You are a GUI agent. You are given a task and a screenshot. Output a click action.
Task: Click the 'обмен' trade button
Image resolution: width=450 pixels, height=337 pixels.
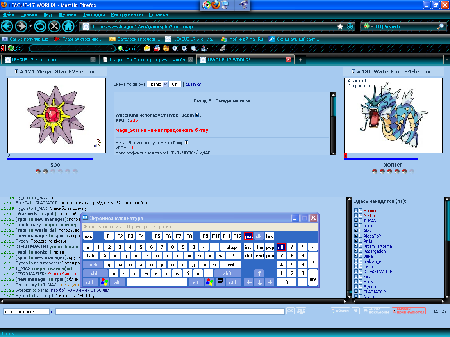tap(340, 311)
